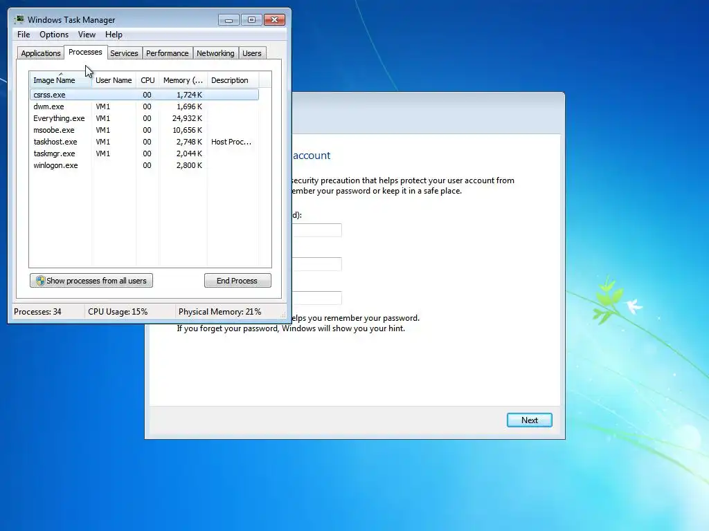This screenshot has width=709, height=531.
Task: Select the msoobe.exe process
Action: coord(144,130)
